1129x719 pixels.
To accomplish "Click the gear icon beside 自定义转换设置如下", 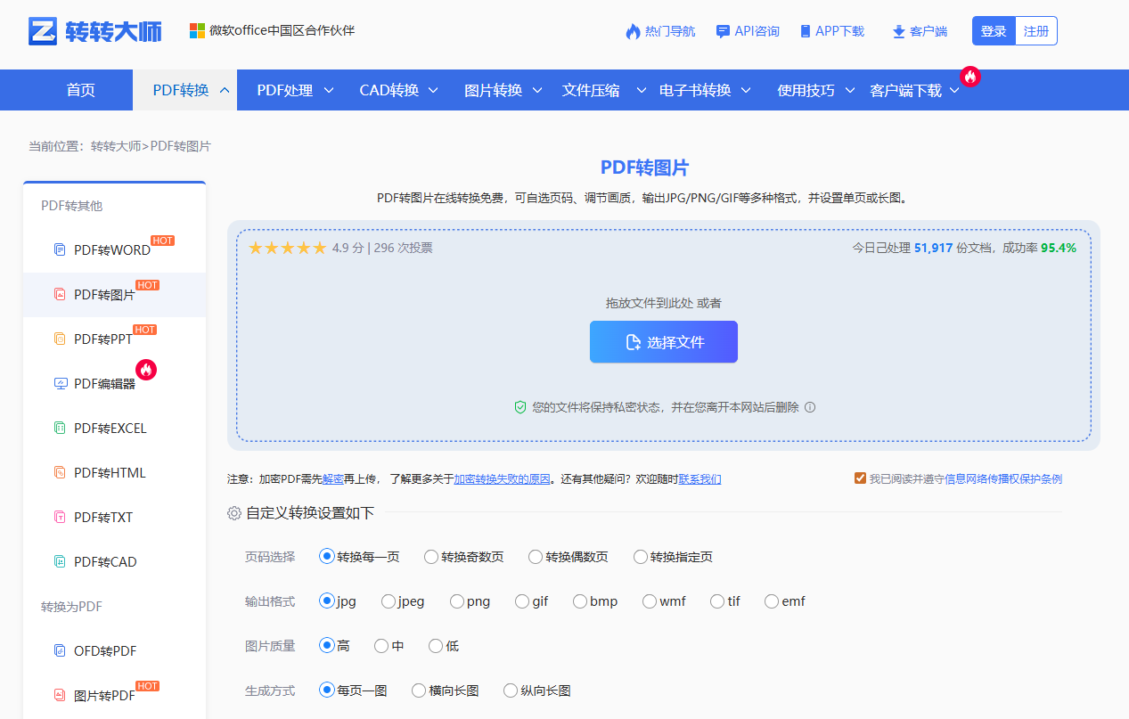I will [x=234, y=513].
